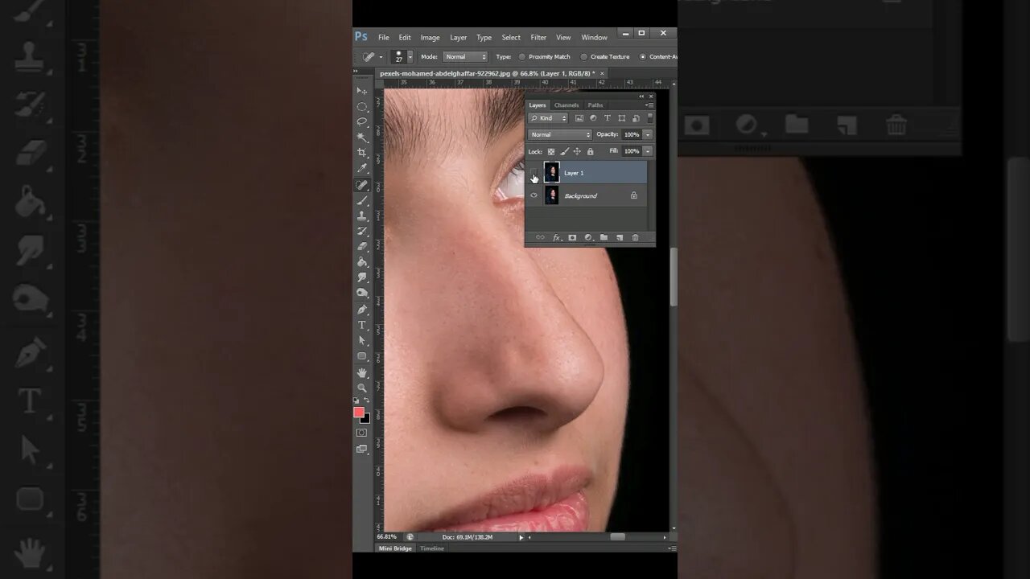
Task: Select the Paint Bucket tool
Action: [x=362, y=262]
